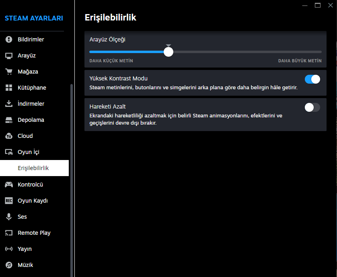Click the Cloud upload icon
Image resolution: width=337 pixels, height=277 pixels.
[9, 136]
